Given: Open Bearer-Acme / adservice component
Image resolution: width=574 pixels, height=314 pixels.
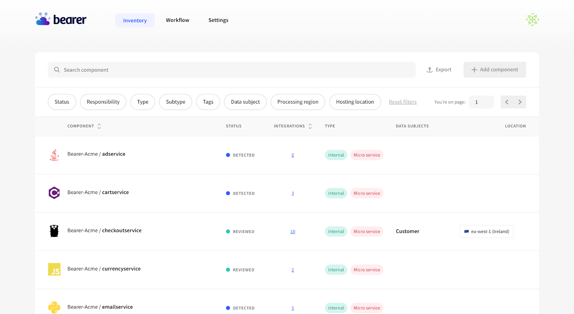Looking at the screenshot, I should click(97, 154).
